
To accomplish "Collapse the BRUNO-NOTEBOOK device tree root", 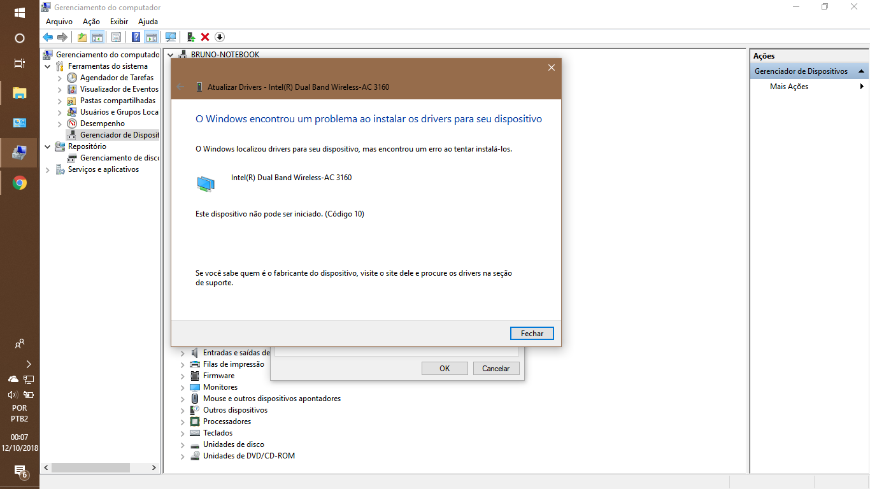I will point(171,55).
